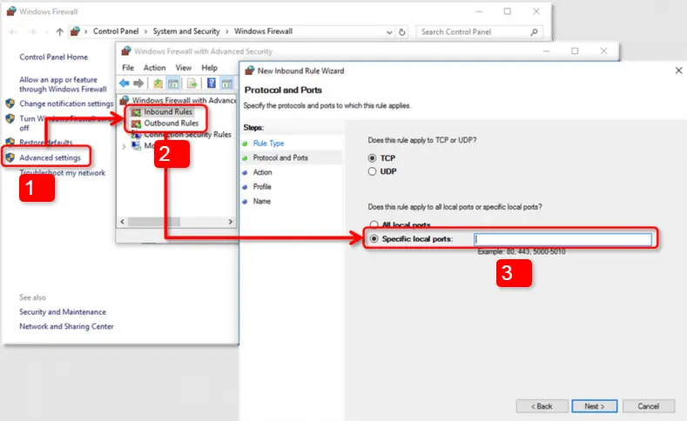Toggle the Show/Hide Action Pane toolbar icon

[226, 84]
